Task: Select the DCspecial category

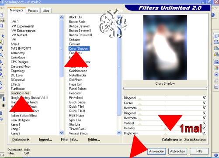Action: click(17, 80)
